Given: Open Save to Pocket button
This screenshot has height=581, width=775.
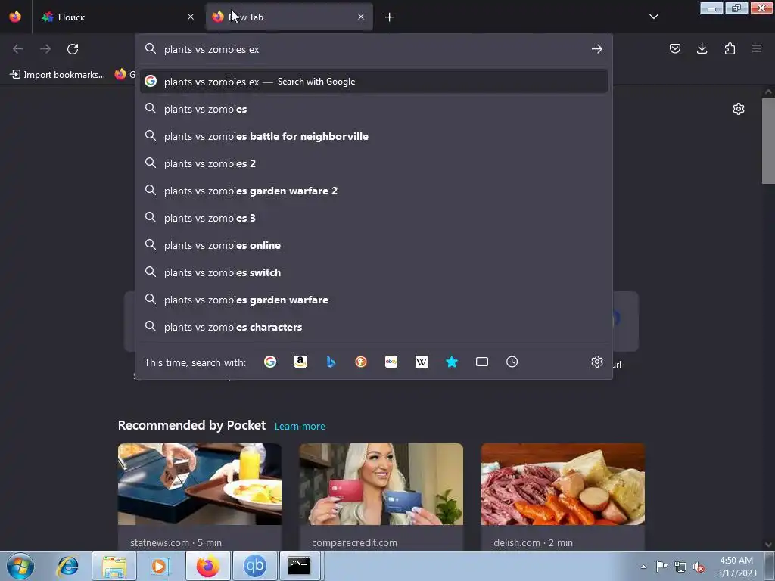Looking at the screenshot, I should [x=674, y=48].
